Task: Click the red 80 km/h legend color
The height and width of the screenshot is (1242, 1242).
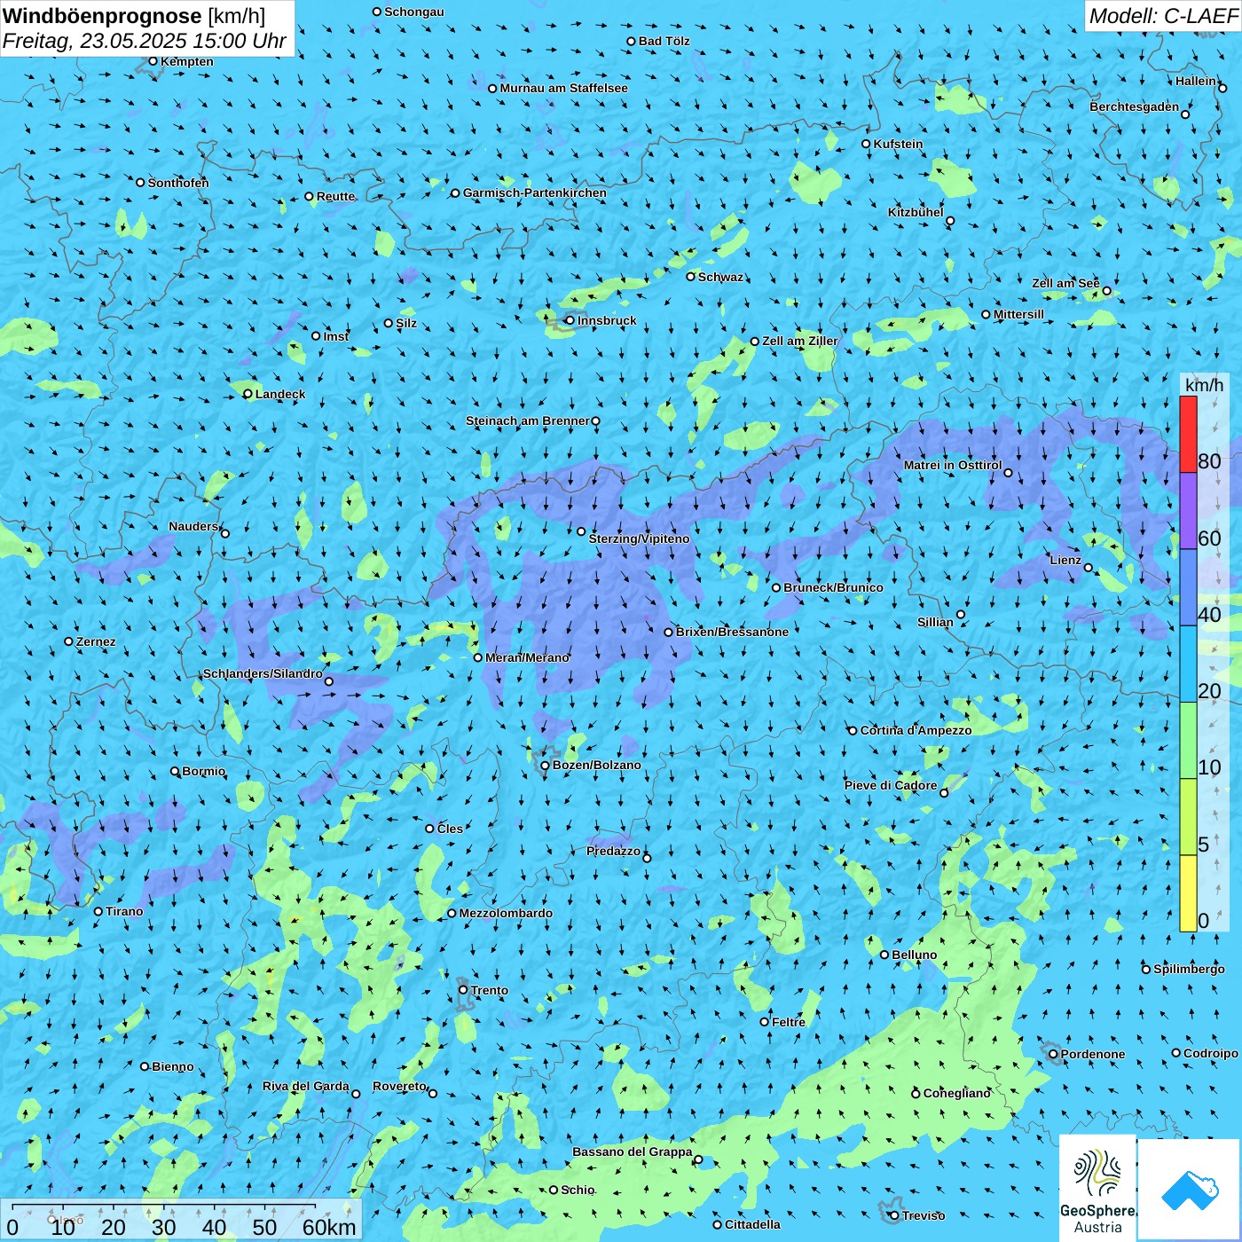Action: tap(1188, 434)
